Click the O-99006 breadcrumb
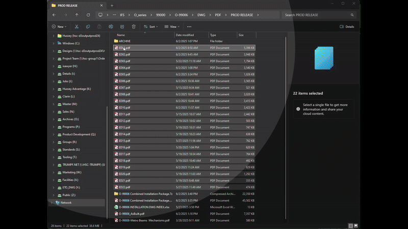 click(x=181, y=15)
